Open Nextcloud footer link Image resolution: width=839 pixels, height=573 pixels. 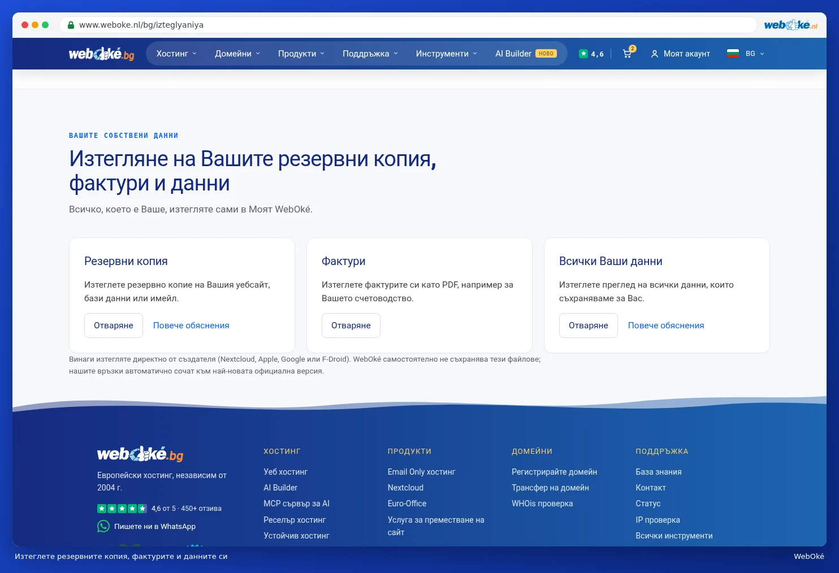405,488
